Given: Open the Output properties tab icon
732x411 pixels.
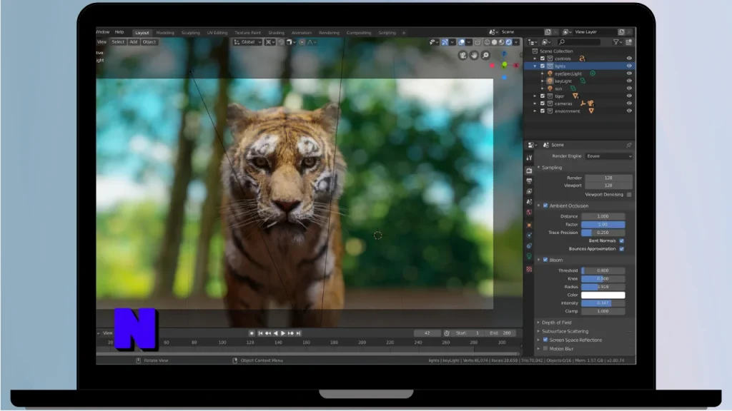Looking at the screenshot, I should [x=529, y=181].
